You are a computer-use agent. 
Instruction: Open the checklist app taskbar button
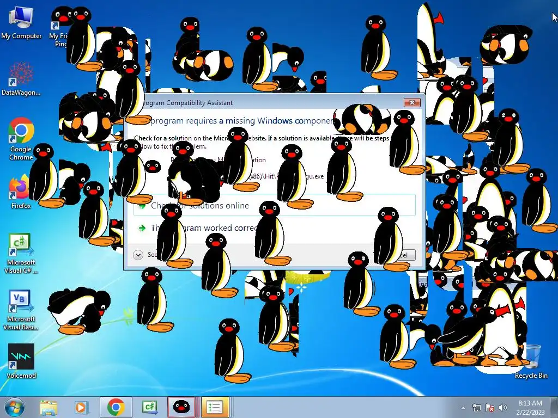coord(215,407)
